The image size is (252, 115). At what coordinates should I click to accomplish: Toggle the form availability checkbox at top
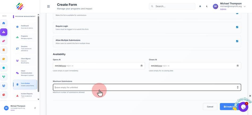tap(237, 13)
